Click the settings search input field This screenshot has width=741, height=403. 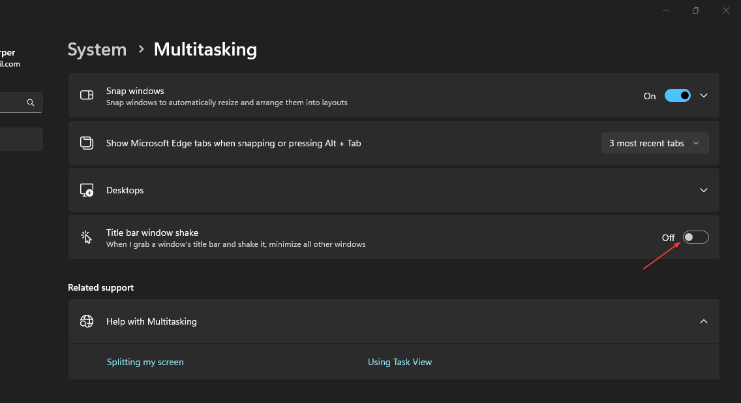12,103
